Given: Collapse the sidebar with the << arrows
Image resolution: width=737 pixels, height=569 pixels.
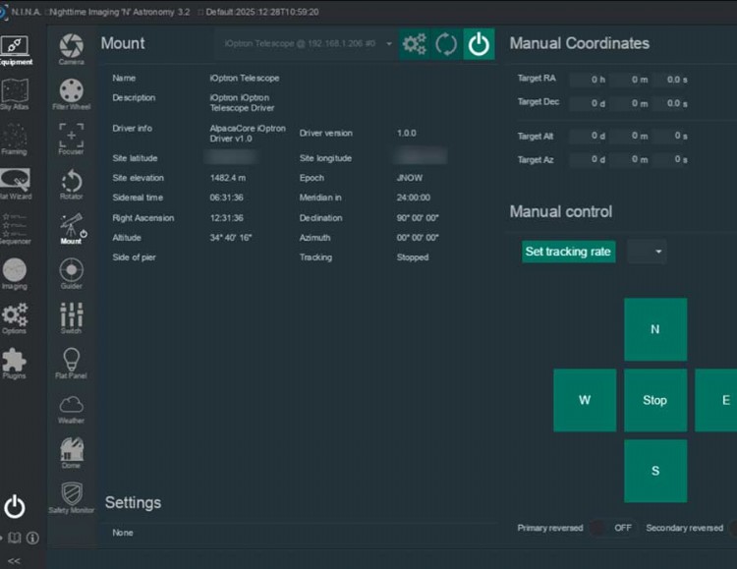Looking at the screenshot, I should tap(14, 560).
